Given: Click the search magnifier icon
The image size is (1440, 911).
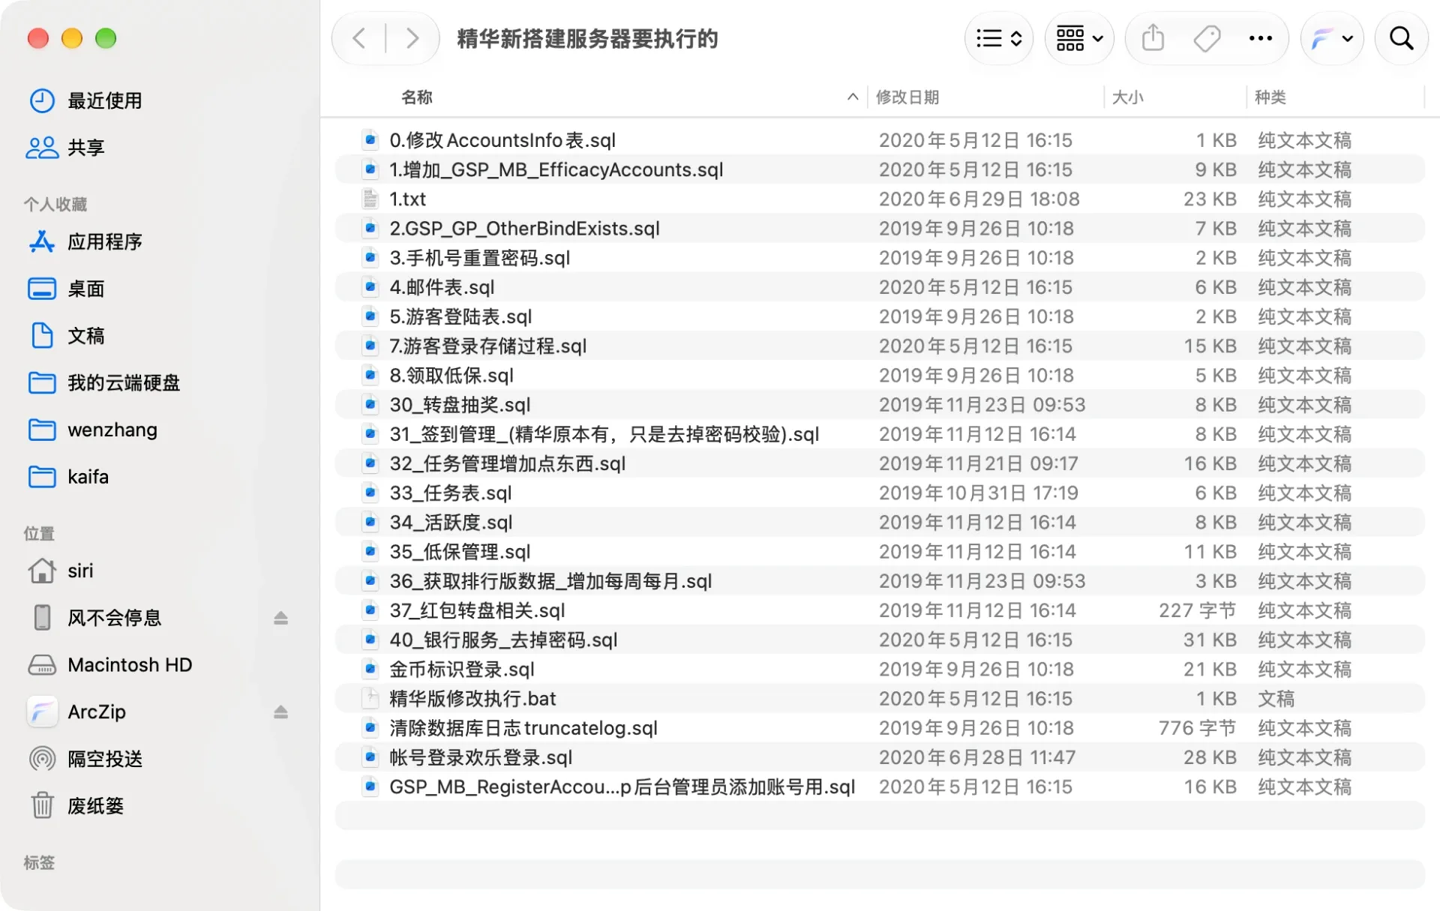Looking at the screenshot, I should (x=1401, y=38).
